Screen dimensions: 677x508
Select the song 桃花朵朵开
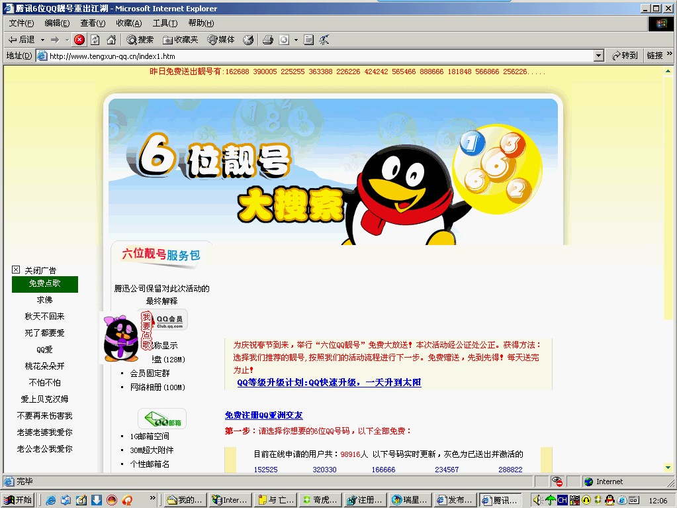click(44, 366)
